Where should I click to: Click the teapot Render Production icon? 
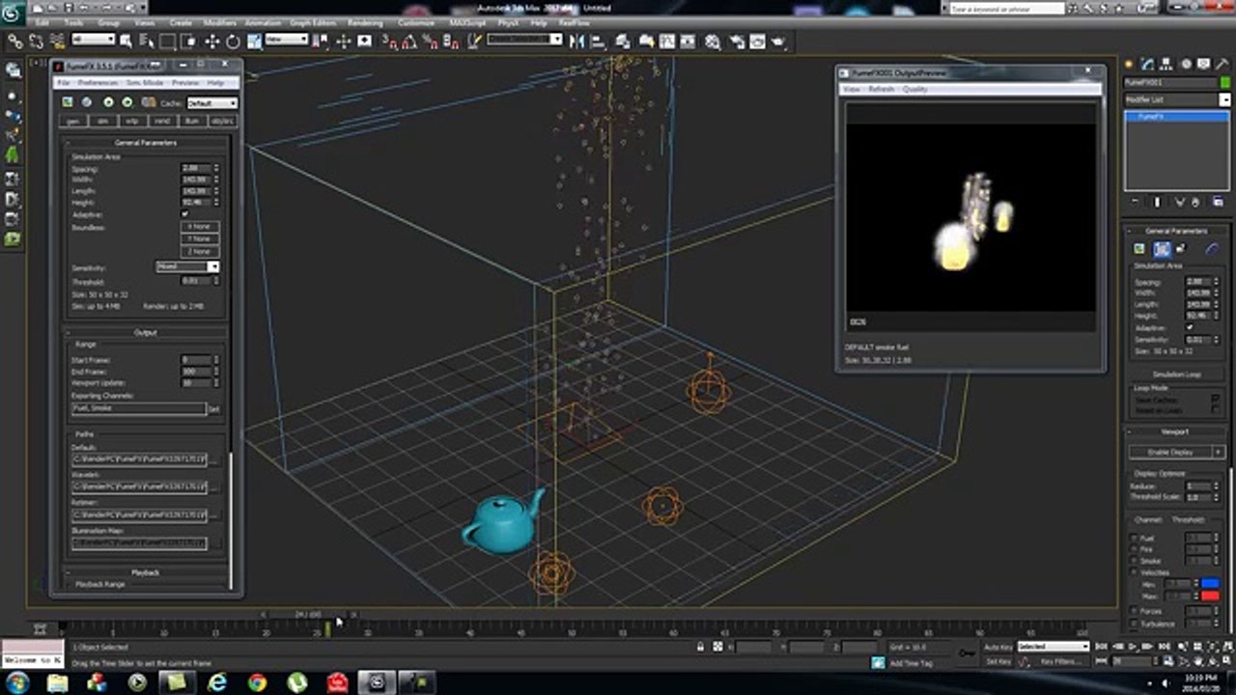tap(777, 42)
